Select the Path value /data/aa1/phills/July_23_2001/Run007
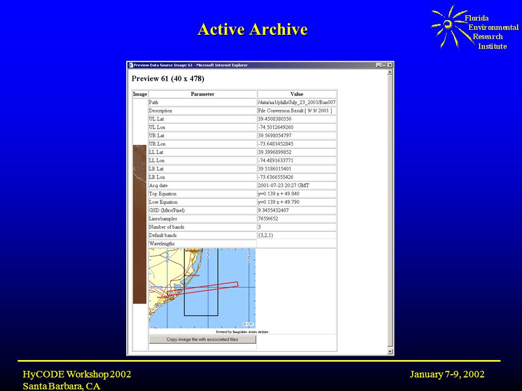 pyautogui.click(x=297, y=103)
